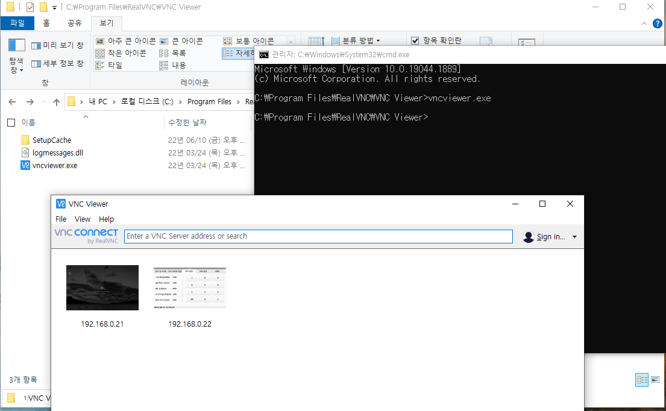Open the Home (홈) ribbon tab

point(46,23)
